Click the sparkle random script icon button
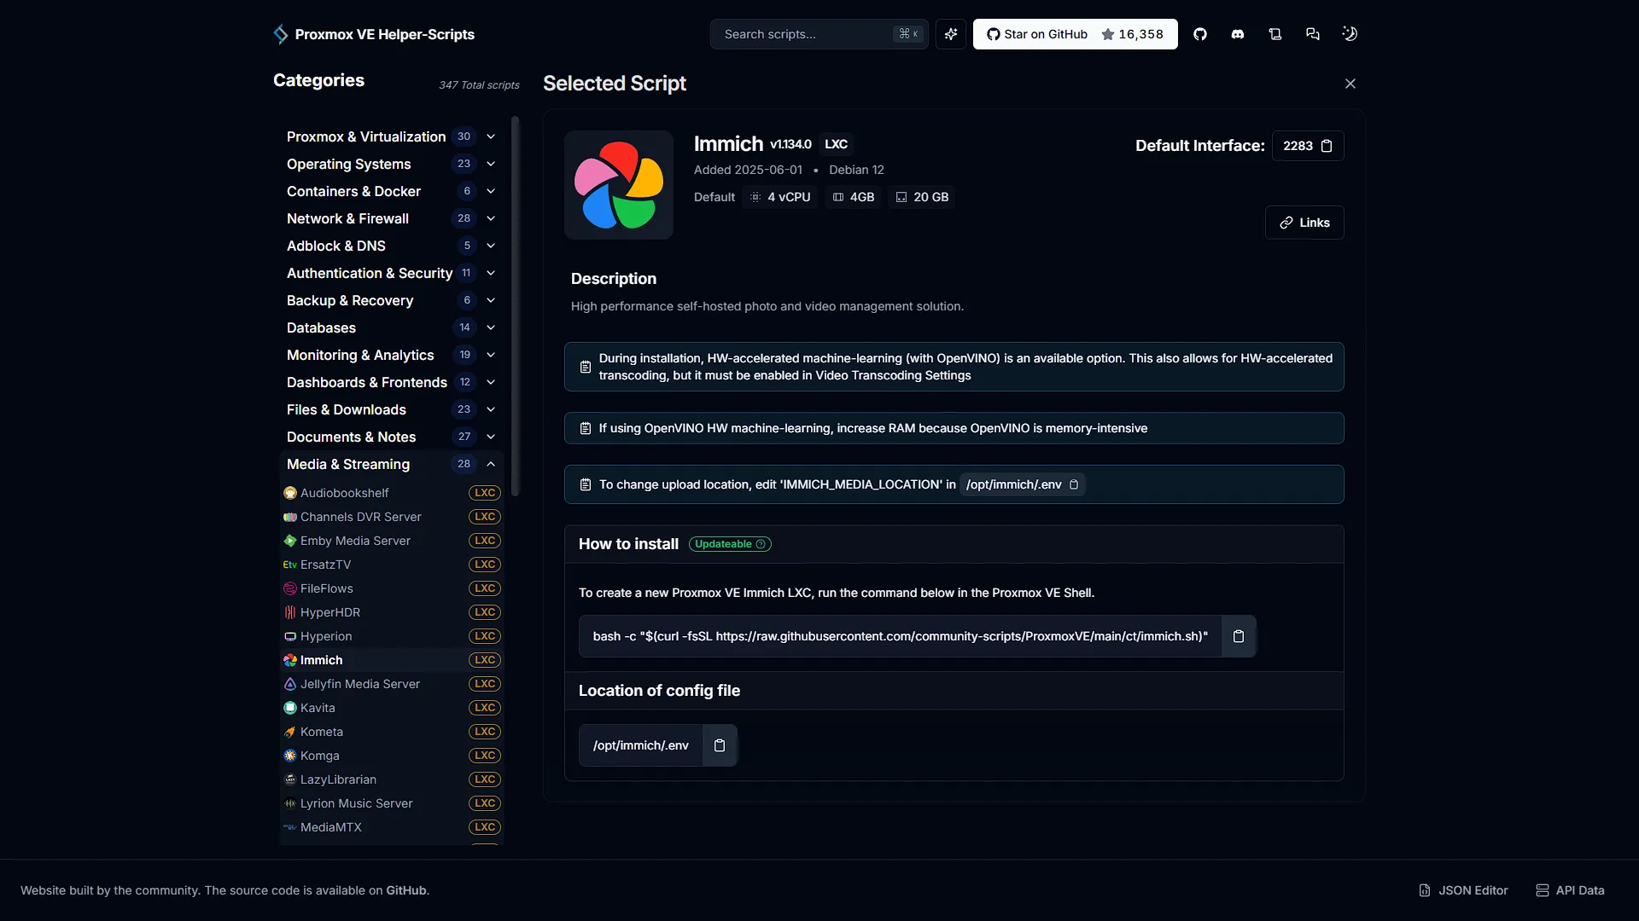This screenshot has height=921, width=1639. coord(951,34)
